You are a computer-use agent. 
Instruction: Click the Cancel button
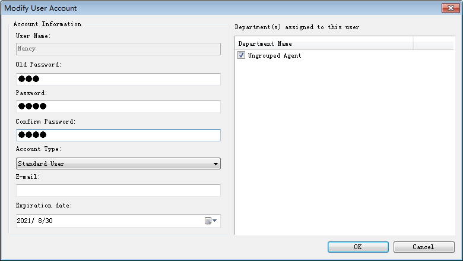(424, 247)
